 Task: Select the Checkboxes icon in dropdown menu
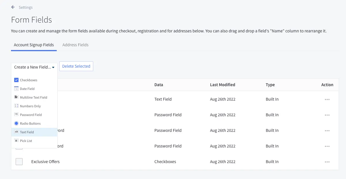(x=17, y=80)
